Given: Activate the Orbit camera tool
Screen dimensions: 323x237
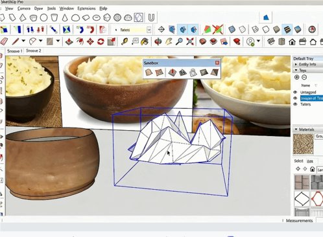Looking at the screenshot, I should pos(158,41).
